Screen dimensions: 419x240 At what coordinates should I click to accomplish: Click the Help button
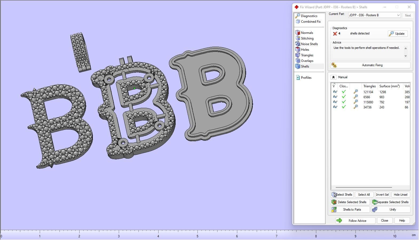(x=402, y=221)
